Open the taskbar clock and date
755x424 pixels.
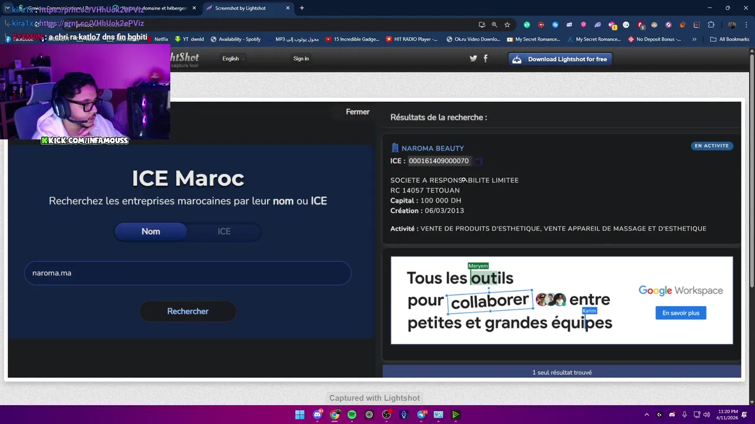(x=727, y=415)
